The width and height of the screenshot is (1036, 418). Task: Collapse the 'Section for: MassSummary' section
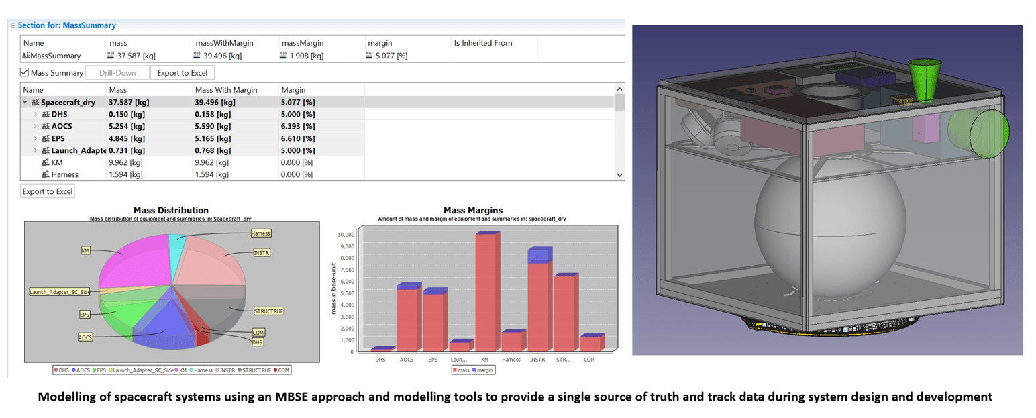pos(13,25)
